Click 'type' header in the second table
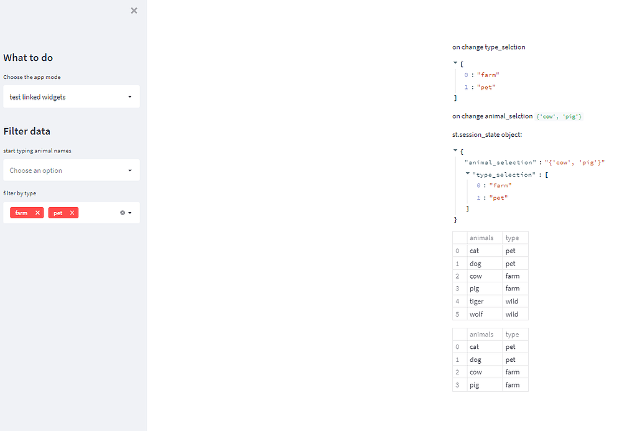 512,335
